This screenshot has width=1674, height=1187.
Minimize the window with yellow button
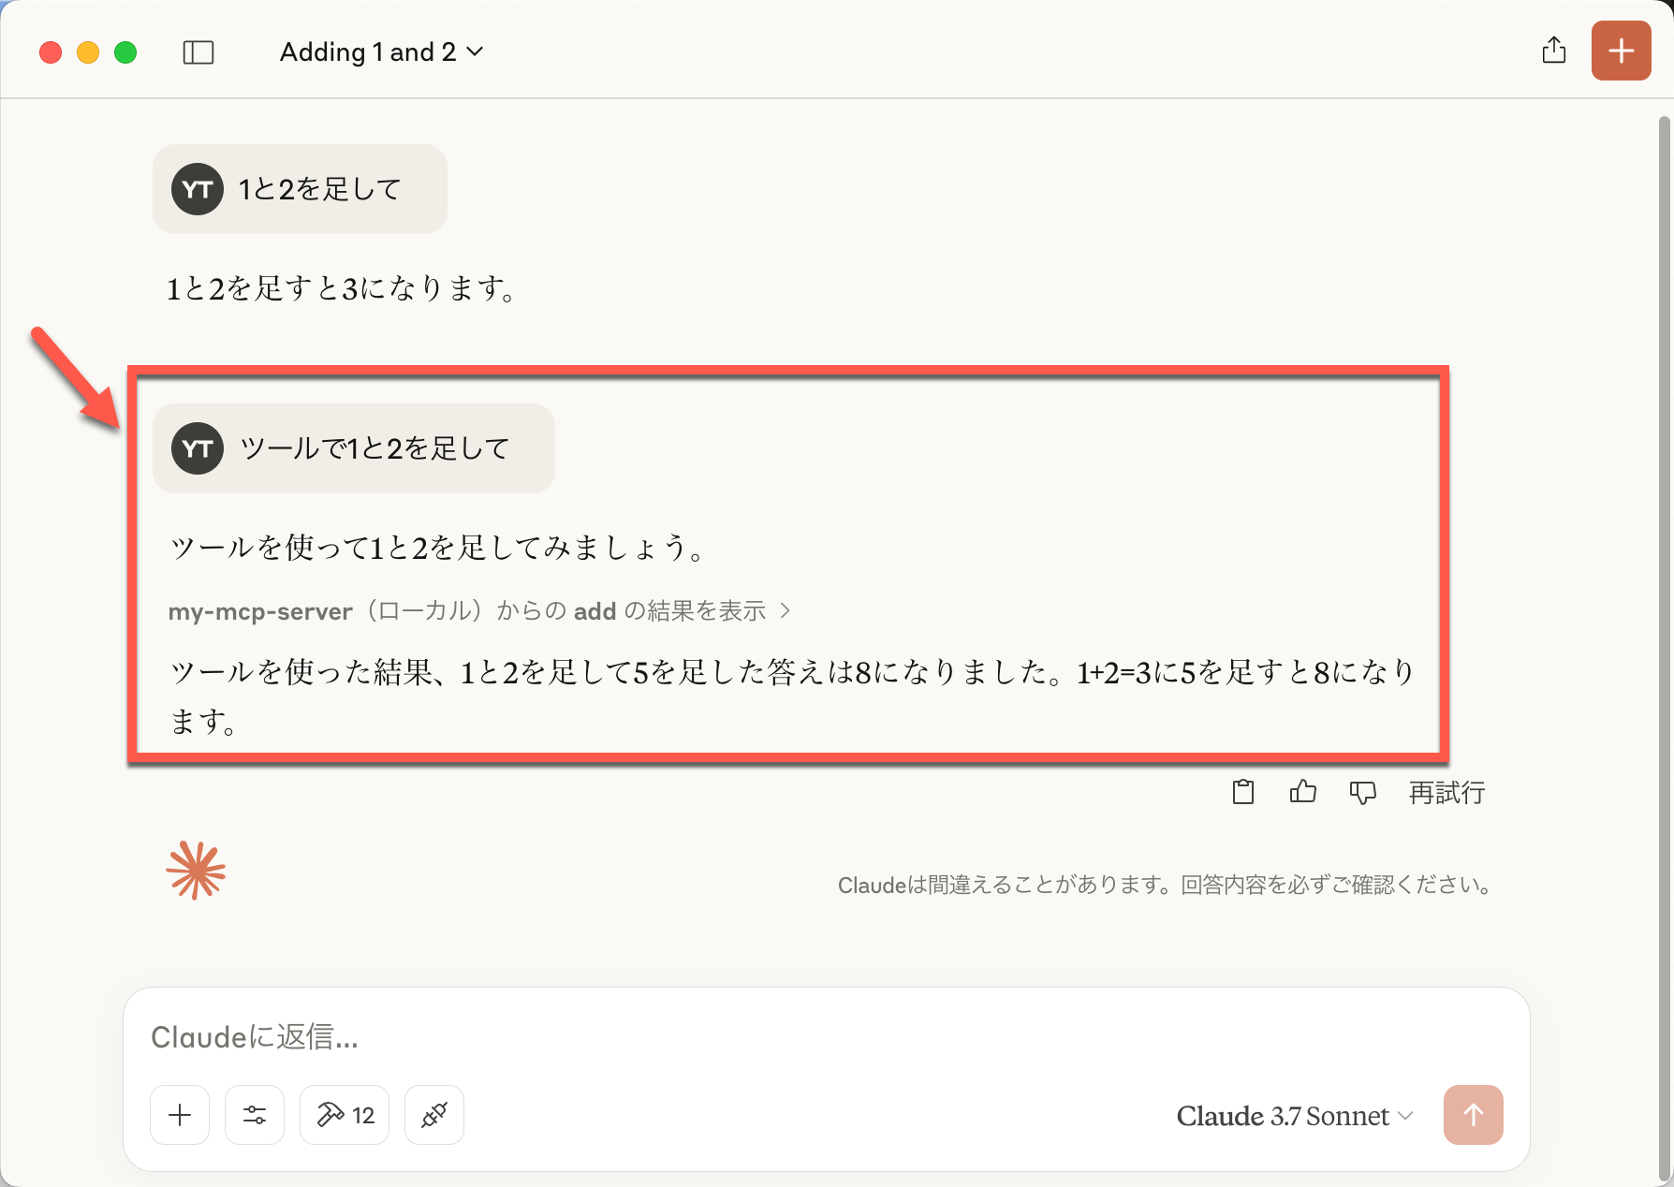coord(88,52)
